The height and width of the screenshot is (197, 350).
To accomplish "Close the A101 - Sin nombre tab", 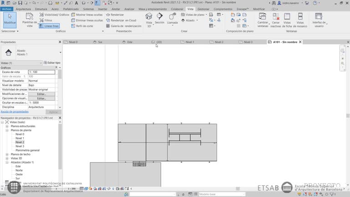I will (x=300, y=42).
